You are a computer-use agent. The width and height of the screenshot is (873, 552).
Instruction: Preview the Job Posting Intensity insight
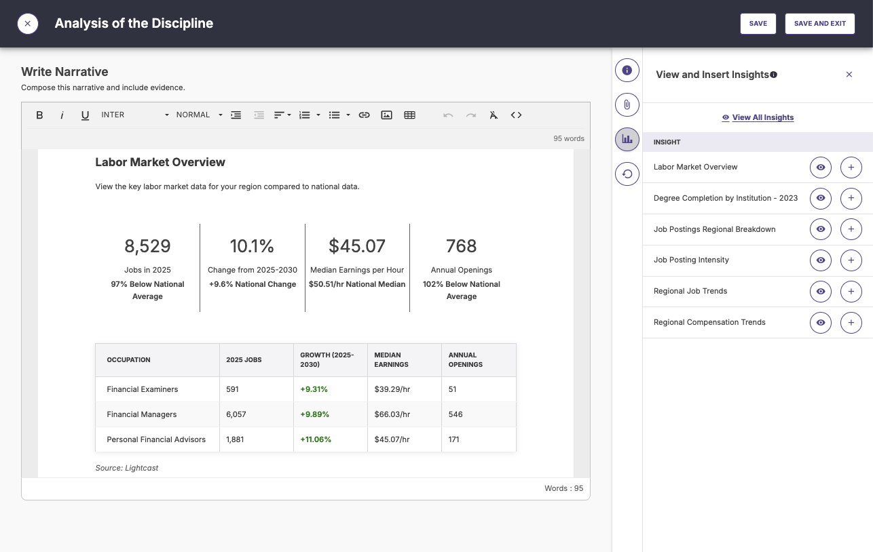tap(821, 260)
